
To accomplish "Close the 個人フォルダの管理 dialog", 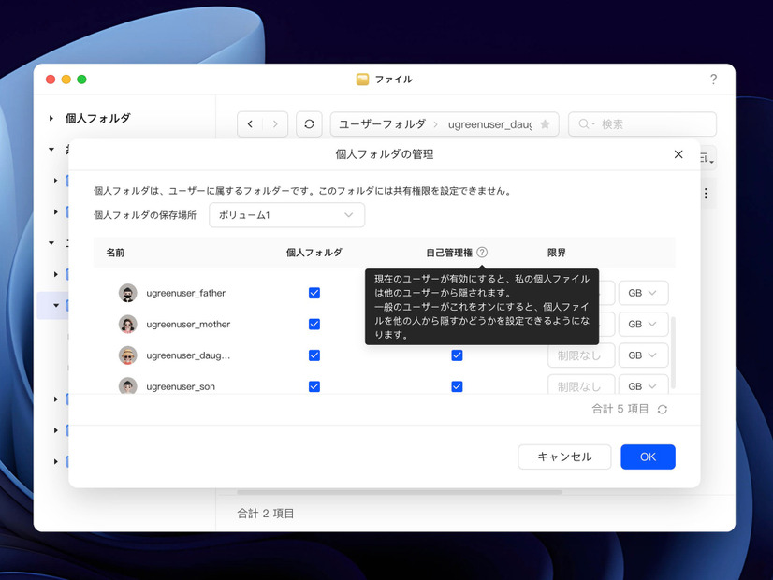I will 678,154.
